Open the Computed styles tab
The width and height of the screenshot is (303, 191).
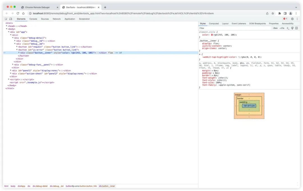click(214, 23)
